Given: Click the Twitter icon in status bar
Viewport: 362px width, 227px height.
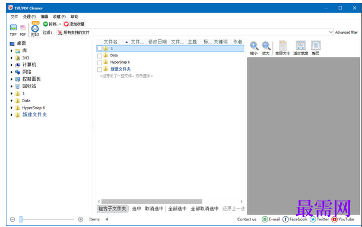Looking at the screenshot, I should point(313,219).
